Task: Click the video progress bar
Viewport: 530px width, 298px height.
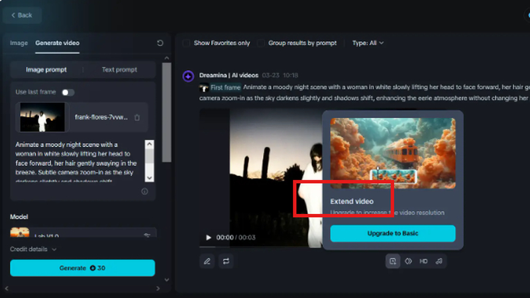Action: [260, 247]
